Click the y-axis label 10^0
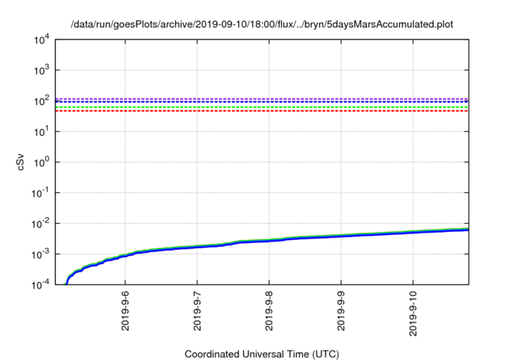Screen dimensions: 517x362 tap(42, 162)
